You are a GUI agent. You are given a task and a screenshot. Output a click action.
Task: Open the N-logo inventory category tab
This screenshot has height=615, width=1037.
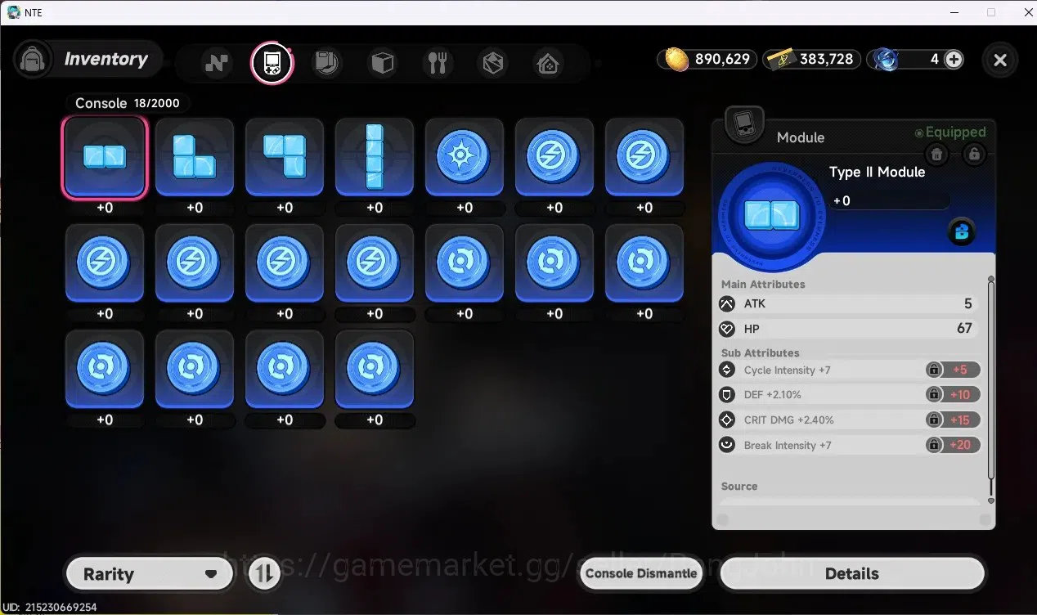click(x=217, y=62)
